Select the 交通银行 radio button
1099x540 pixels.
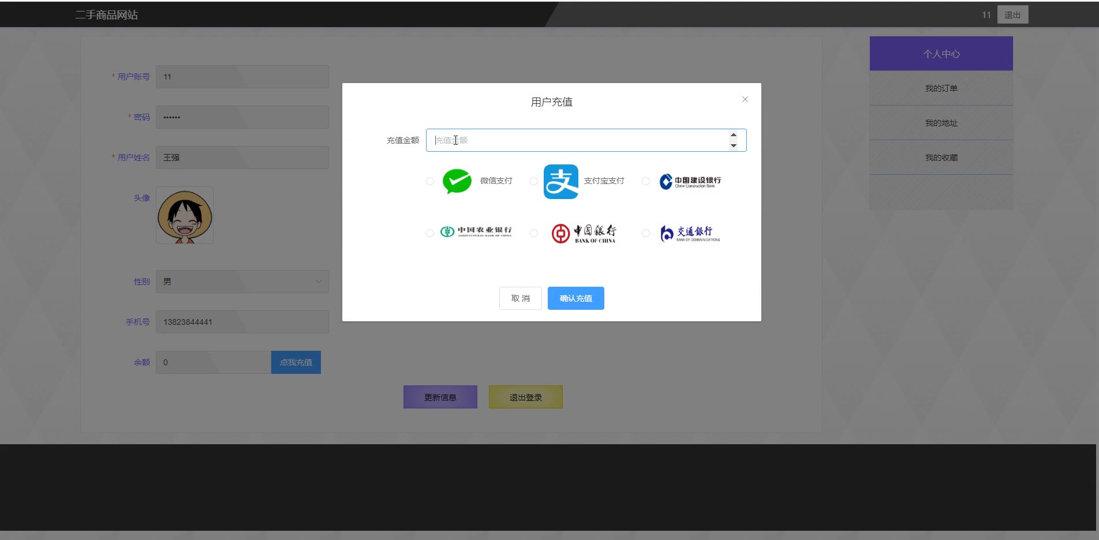coord(646,233)
